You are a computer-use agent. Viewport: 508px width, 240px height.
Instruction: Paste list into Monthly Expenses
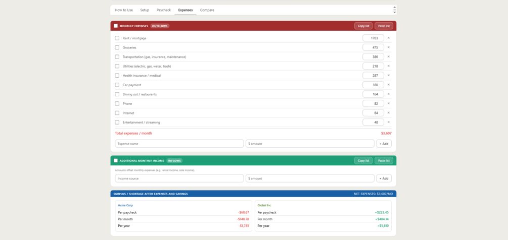384,26
